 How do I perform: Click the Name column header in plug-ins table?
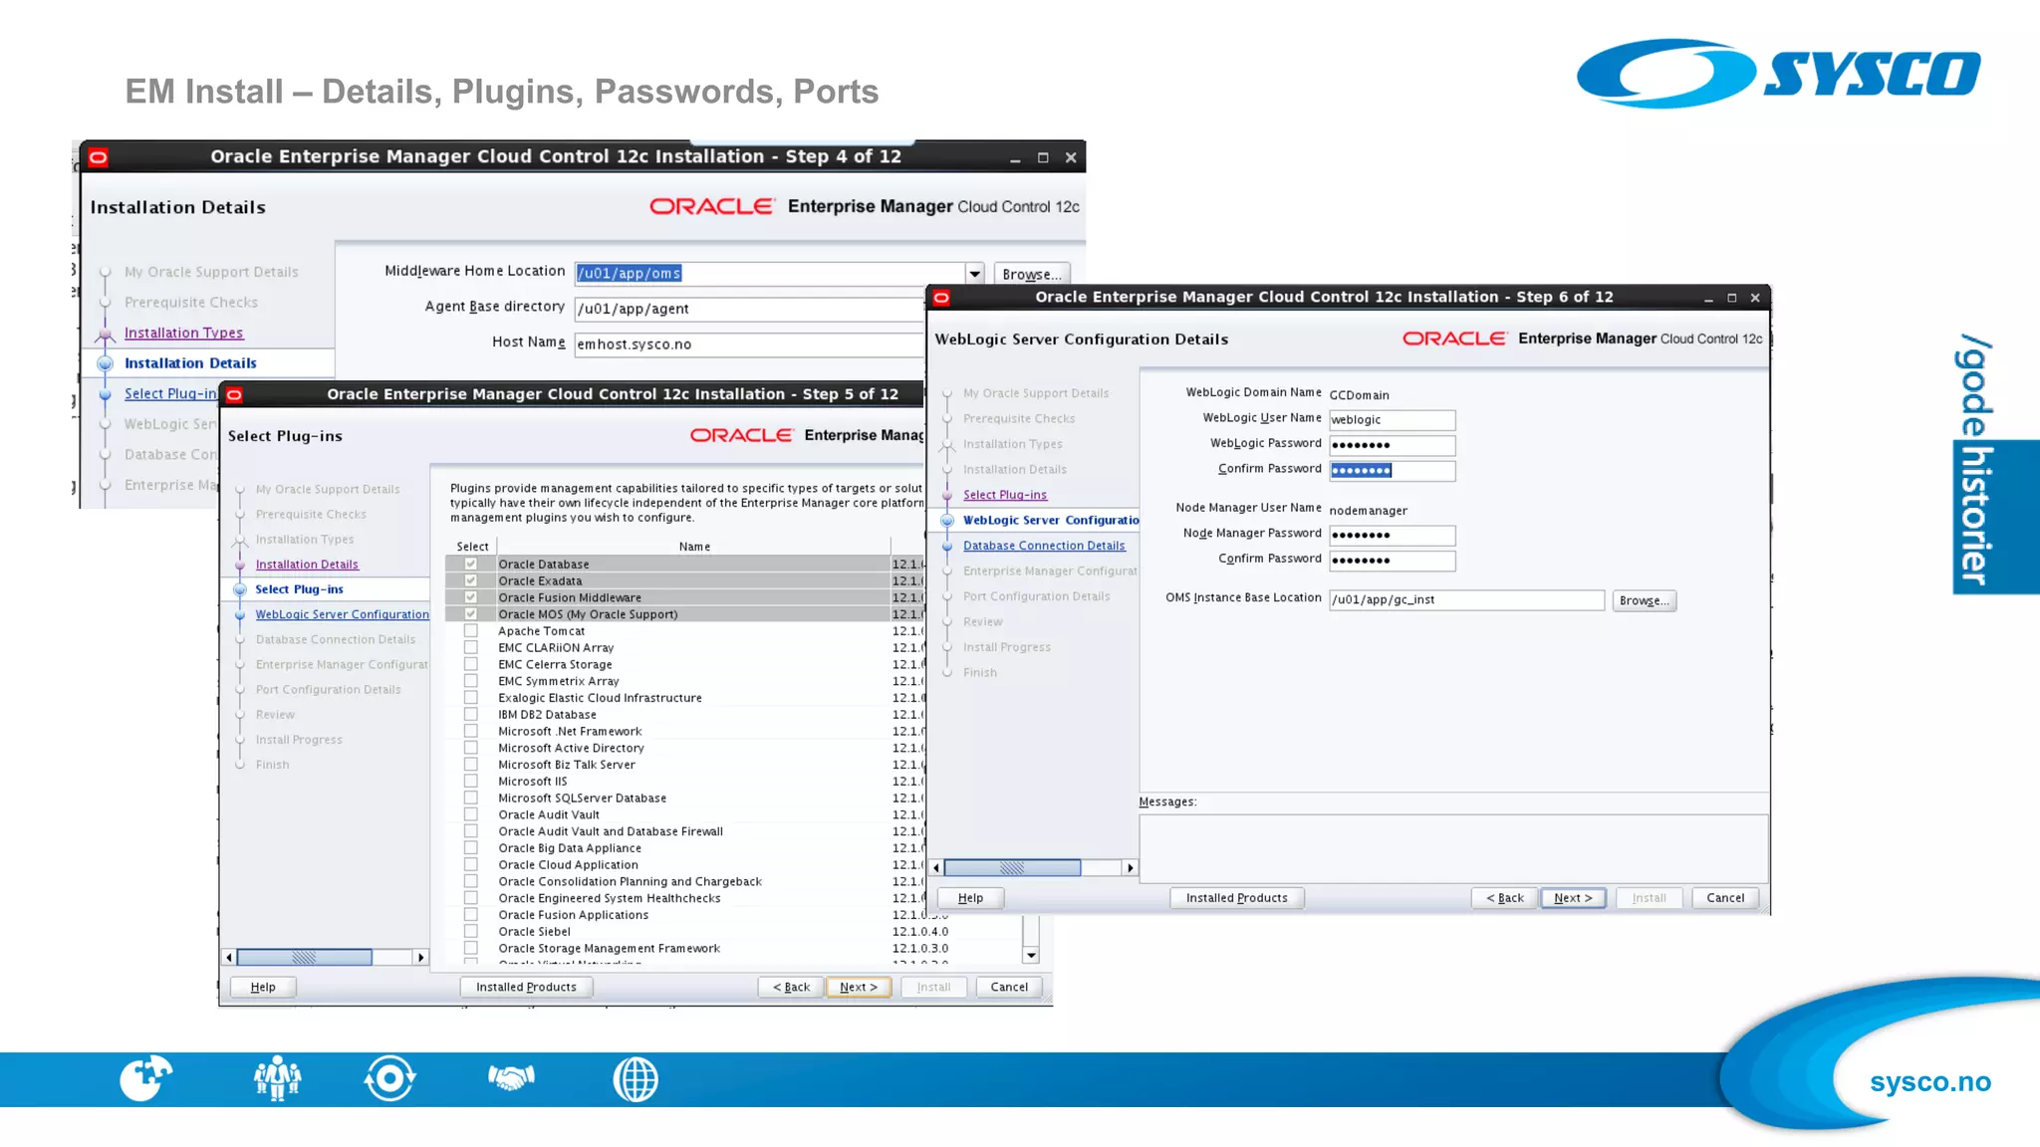[694, 547]
